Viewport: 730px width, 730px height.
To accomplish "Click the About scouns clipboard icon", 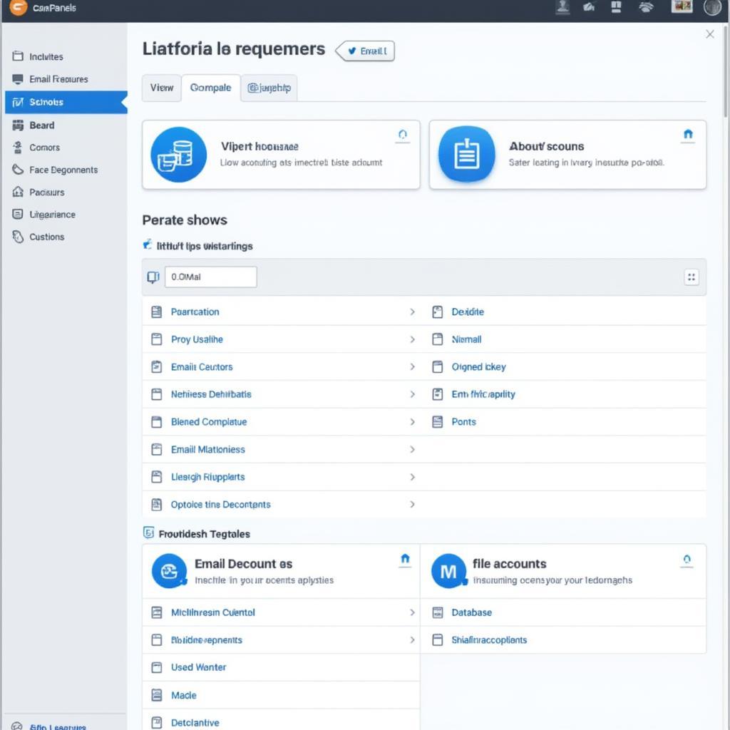I will click(x=466, y=154).
